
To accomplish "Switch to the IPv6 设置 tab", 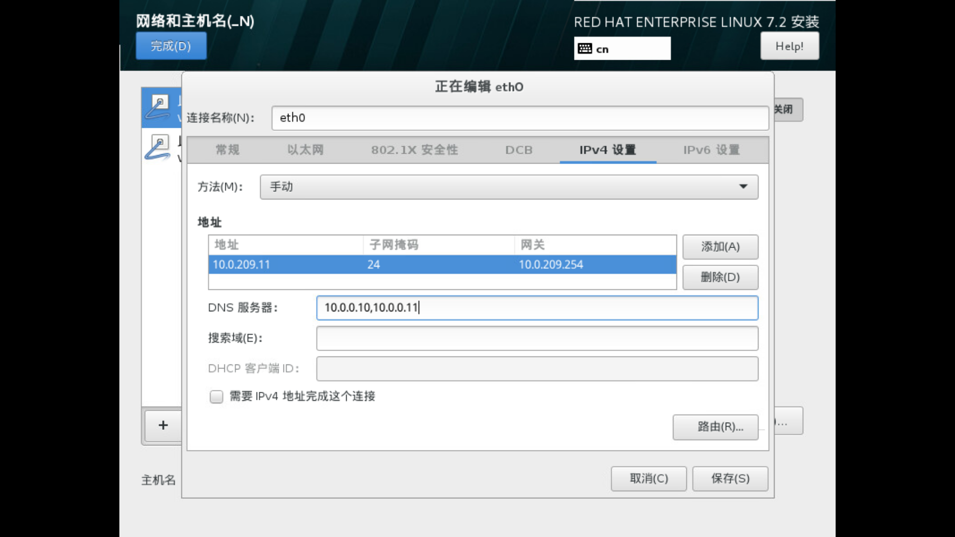I will point(711,150).
